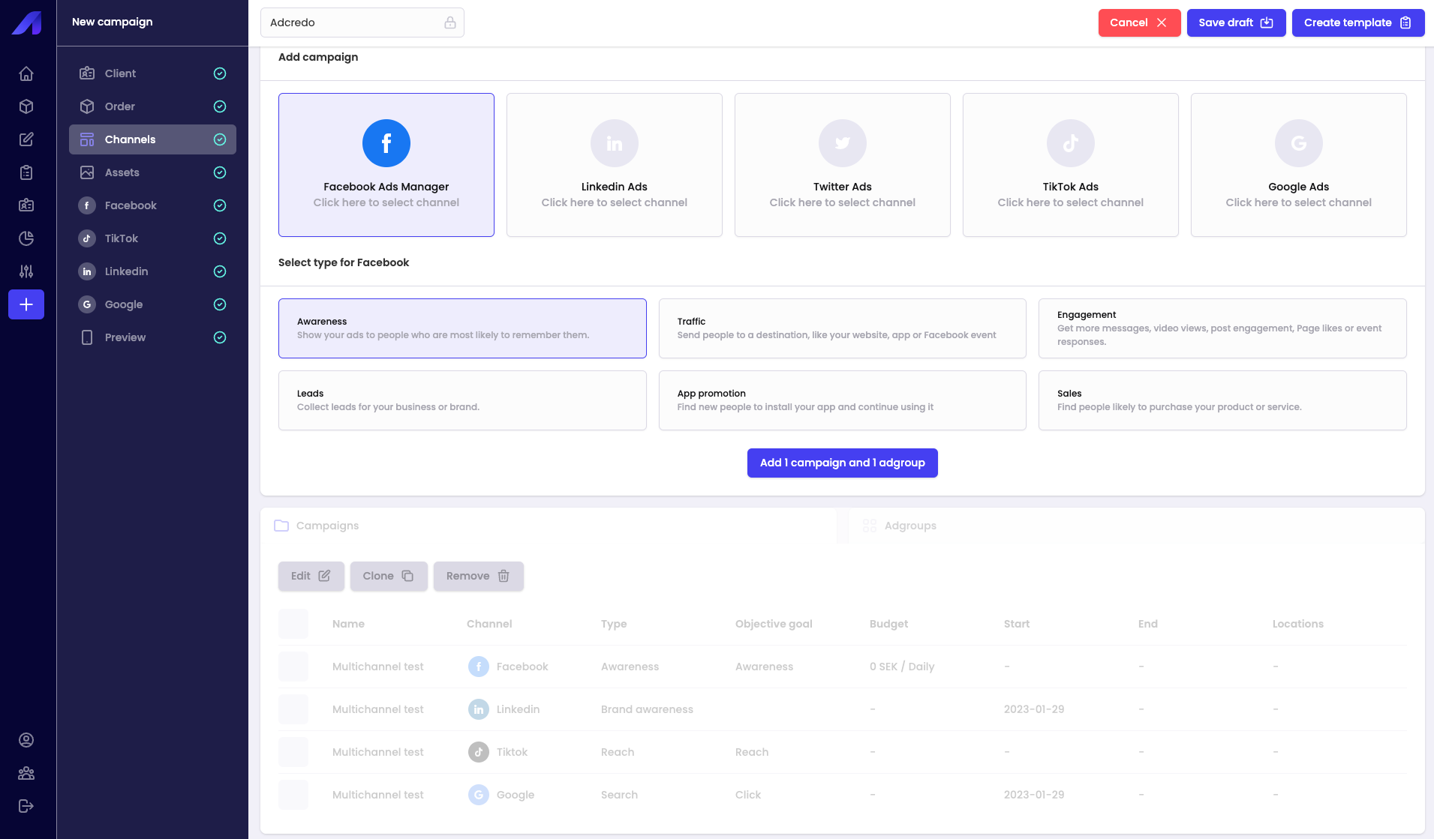
Task: Check the Linkedin Multichannel test row checkbox
Action: point(293,709)
